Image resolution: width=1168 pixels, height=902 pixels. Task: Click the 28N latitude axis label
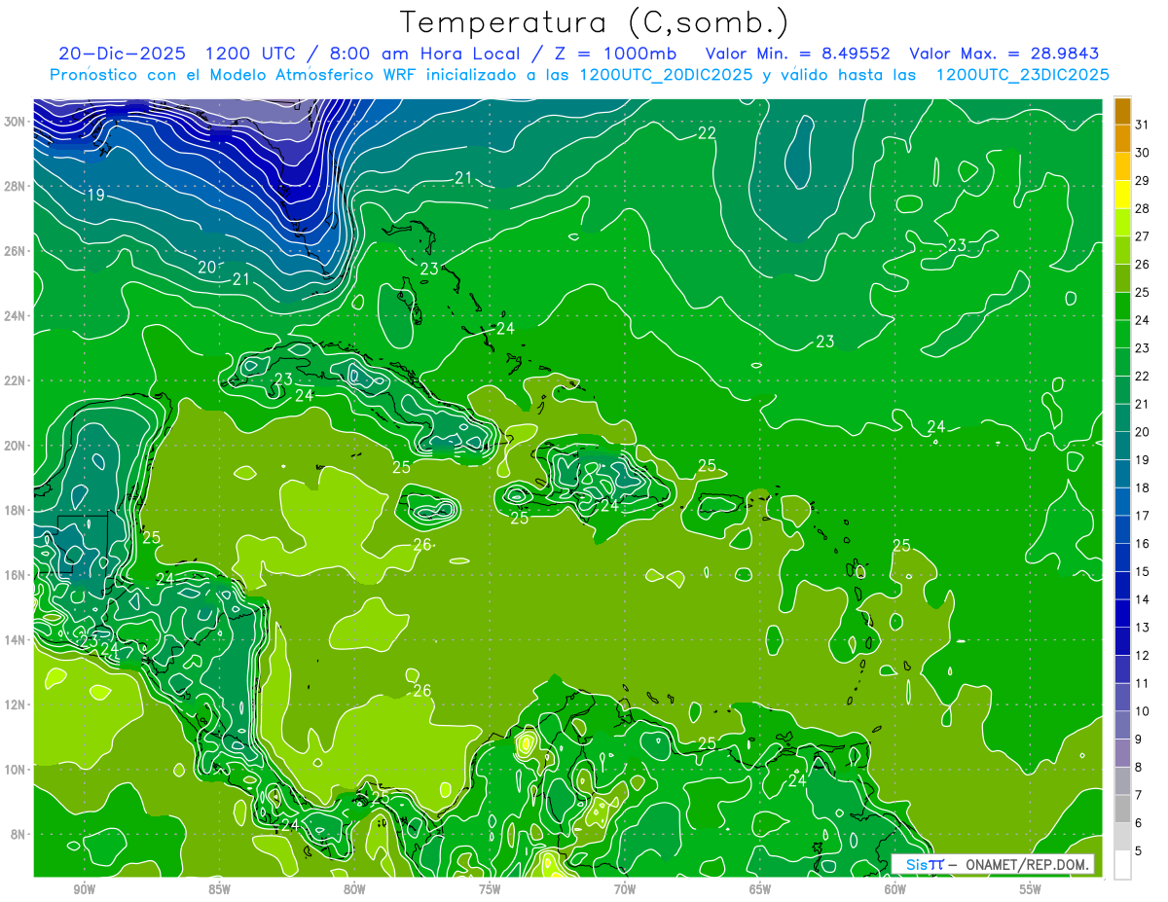click(17, 186)
